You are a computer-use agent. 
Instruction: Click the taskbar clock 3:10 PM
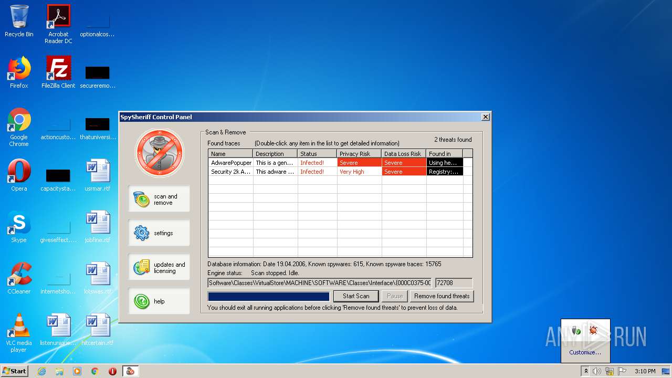pyautogui.click(x=645, y=371)
